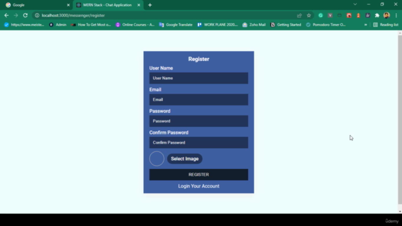Image resolution: width=402 pixels, height=226 pixels.
Task: Close the Google tab
Action: click(68, 5)
